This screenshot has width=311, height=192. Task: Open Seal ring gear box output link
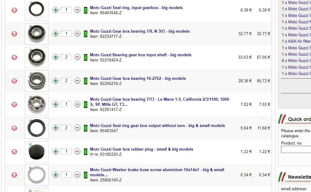coord(158,126)
